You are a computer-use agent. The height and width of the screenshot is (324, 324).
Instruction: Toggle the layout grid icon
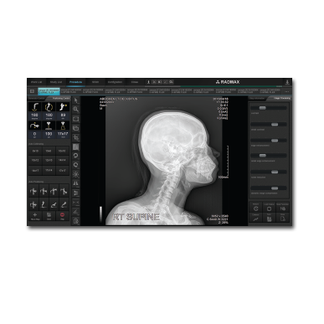coord(32,91)
